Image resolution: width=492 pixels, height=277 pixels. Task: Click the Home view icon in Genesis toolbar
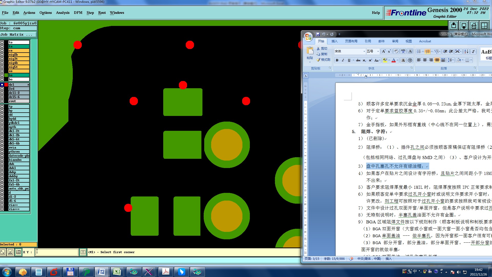(x=474, y=26)
